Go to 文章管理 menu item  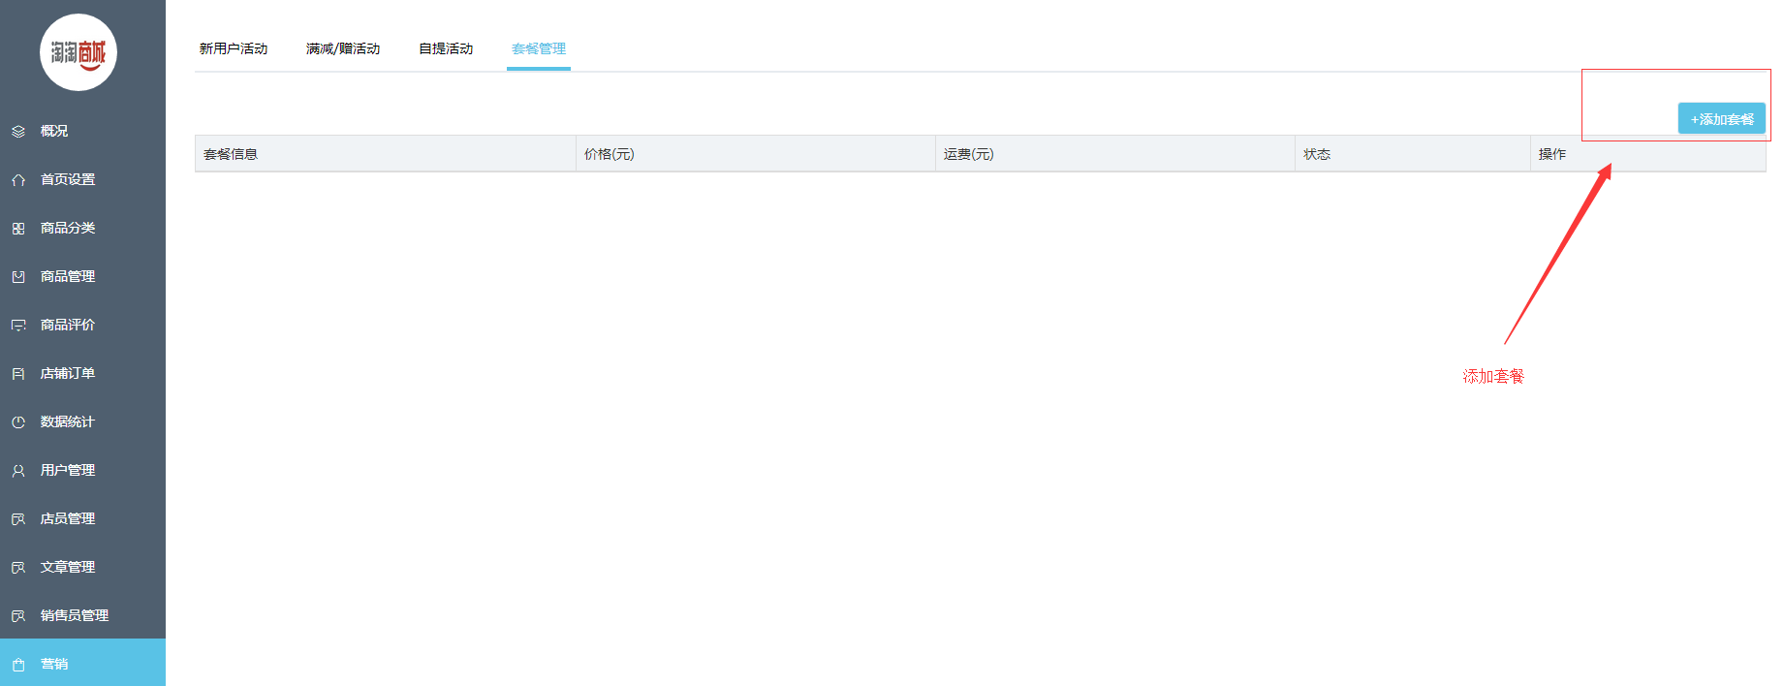point(82,567)
